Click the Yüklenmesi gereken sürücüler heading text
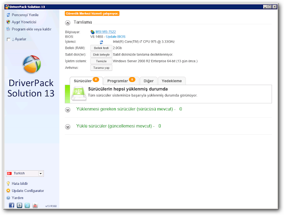 tap(125, 109)
